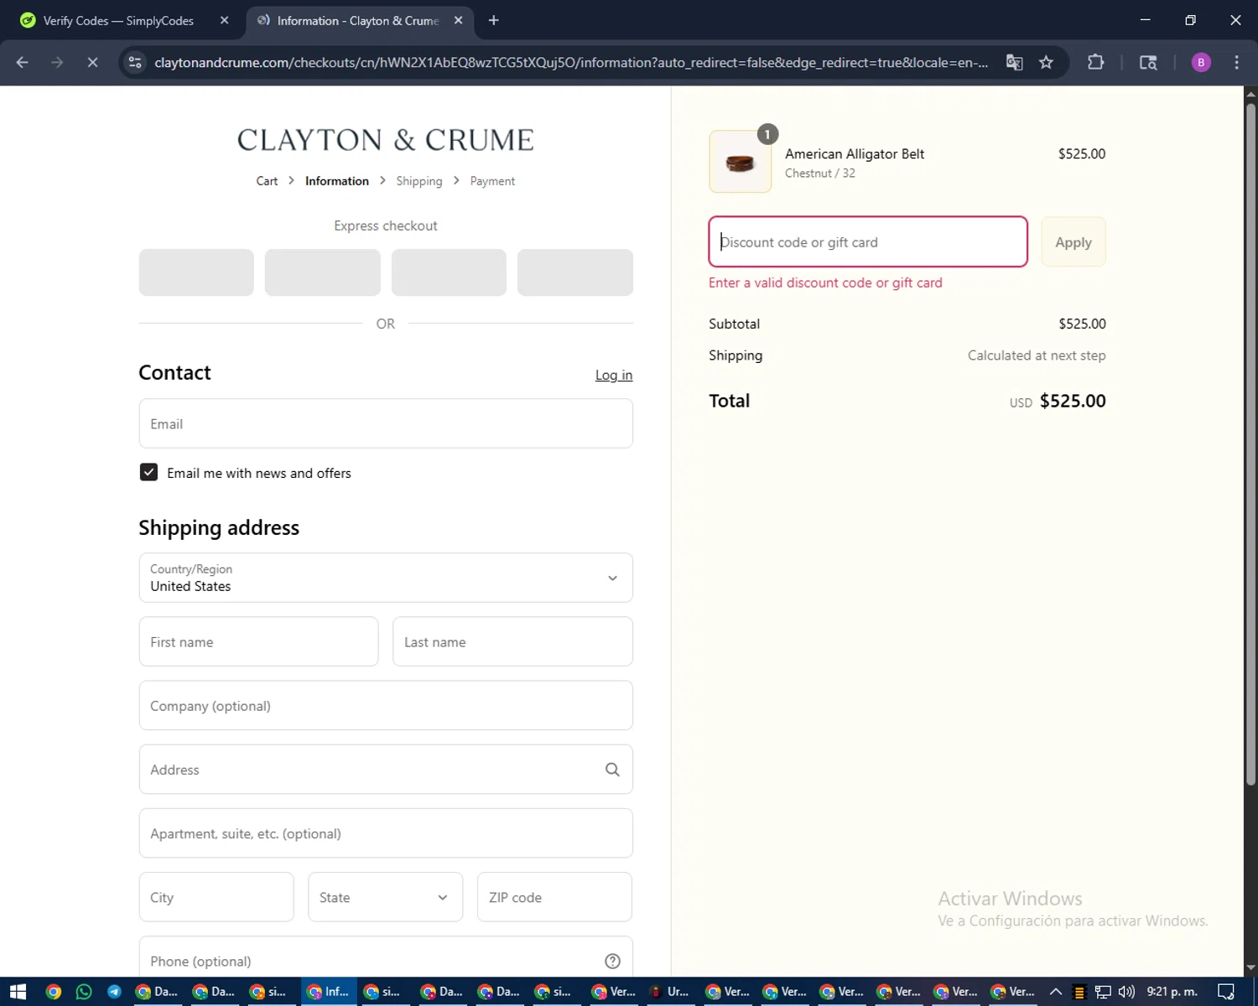Open Windows notification center

[x=1226, y=992]
